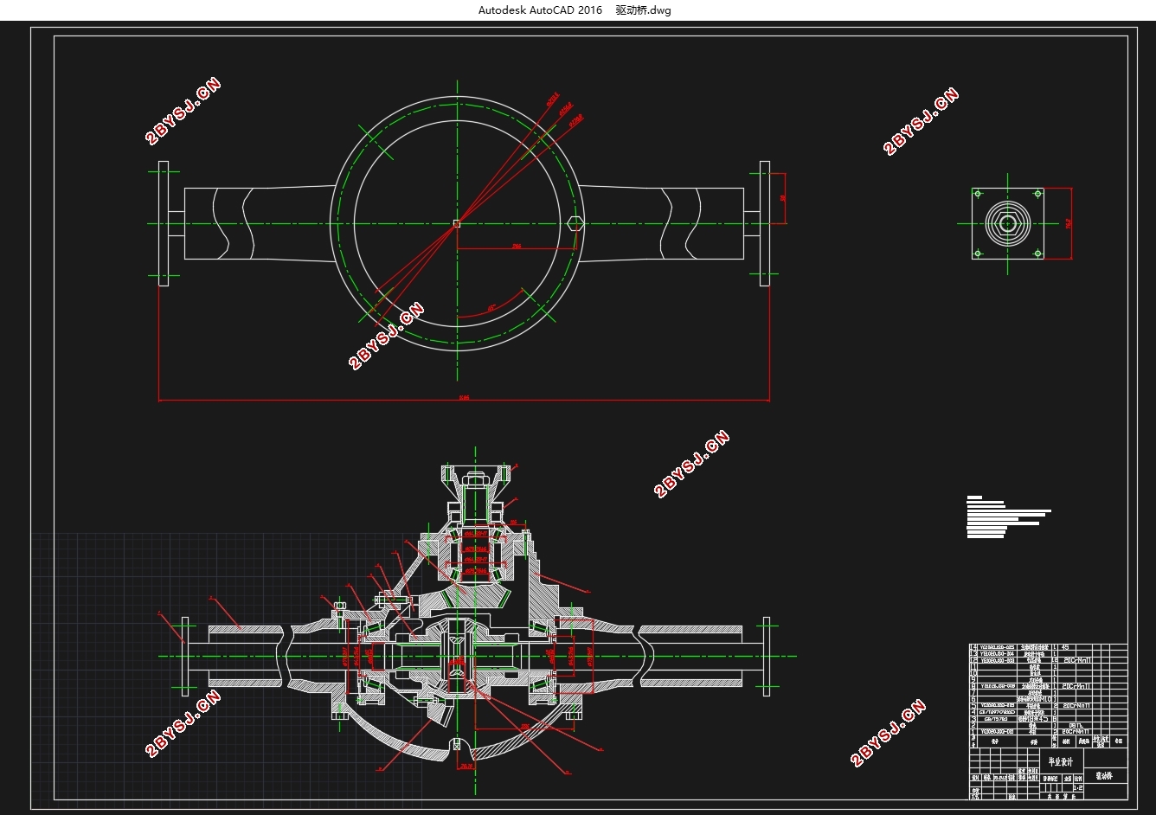Select the vertical dimension beside the top view's right flange
The width and height of the screenshot is (1156, 815).
pos(782,198)
